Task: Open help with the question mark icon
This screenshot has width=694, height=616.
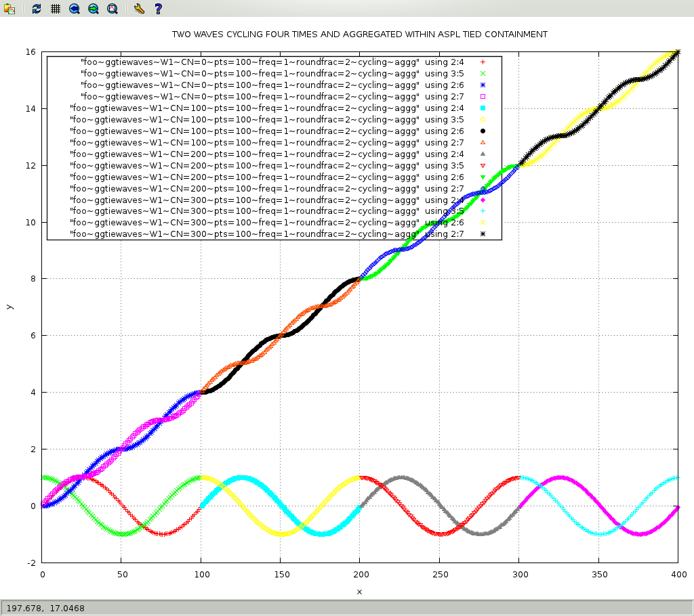Action: click(x=158, y=9)
